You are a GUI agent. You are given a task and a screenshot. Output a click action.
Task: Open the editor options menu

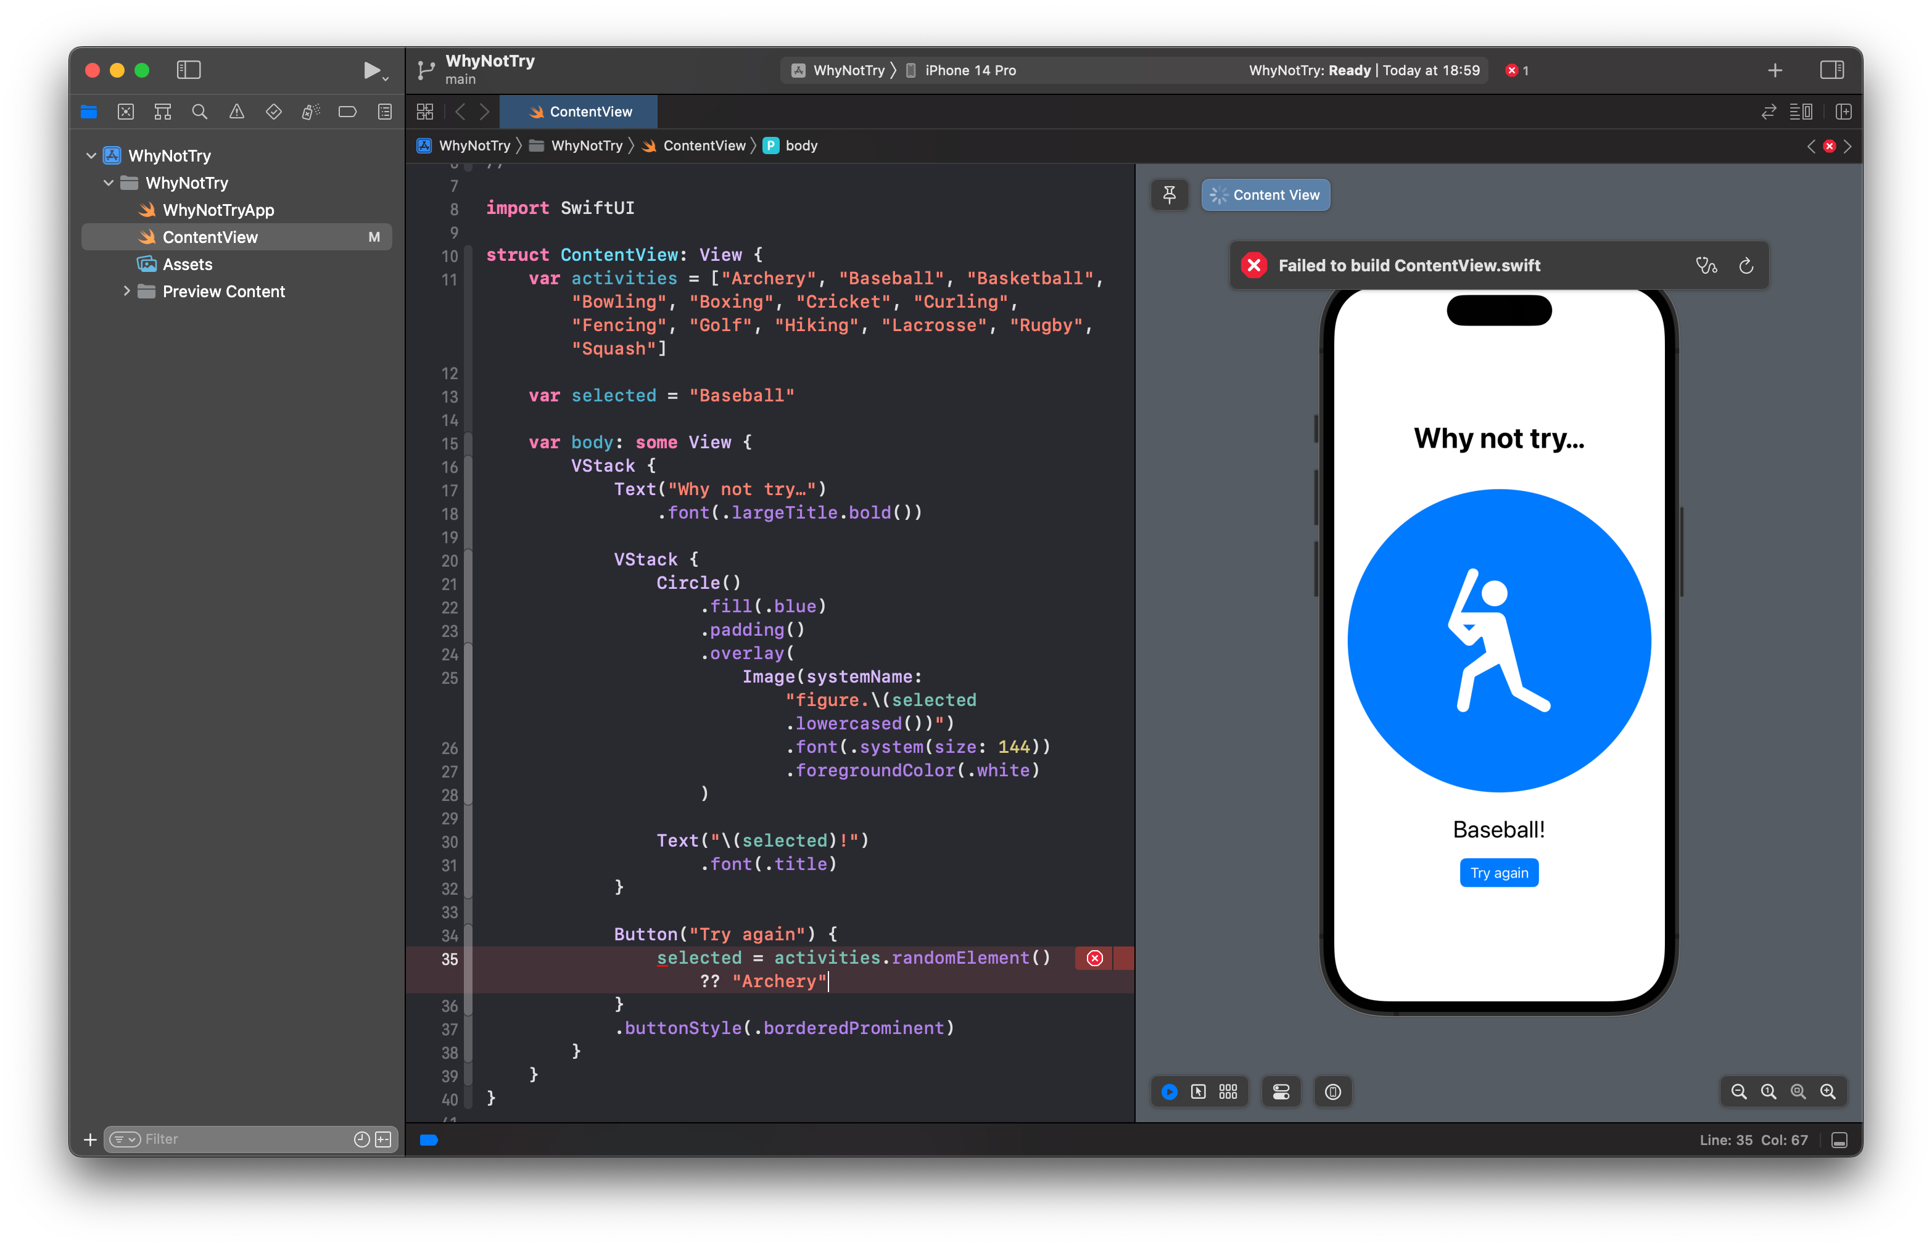1801,112
